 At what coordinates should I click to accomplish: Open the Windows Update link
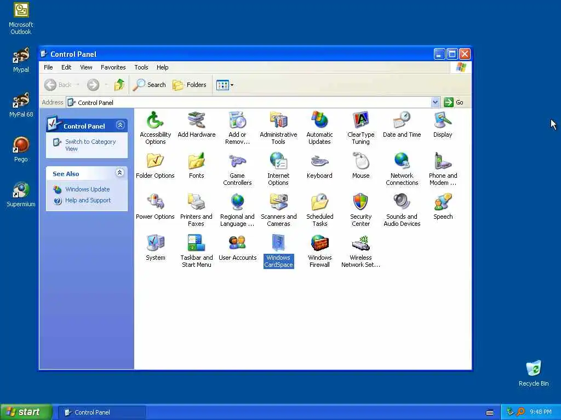tap(87, 189)
